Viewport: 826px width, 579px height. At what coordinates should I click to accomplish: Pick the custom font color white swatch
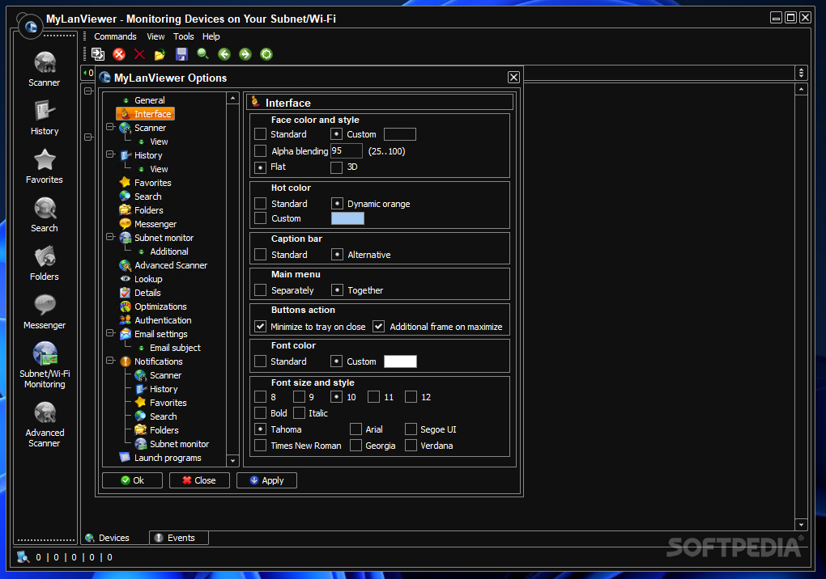[400, 361]
